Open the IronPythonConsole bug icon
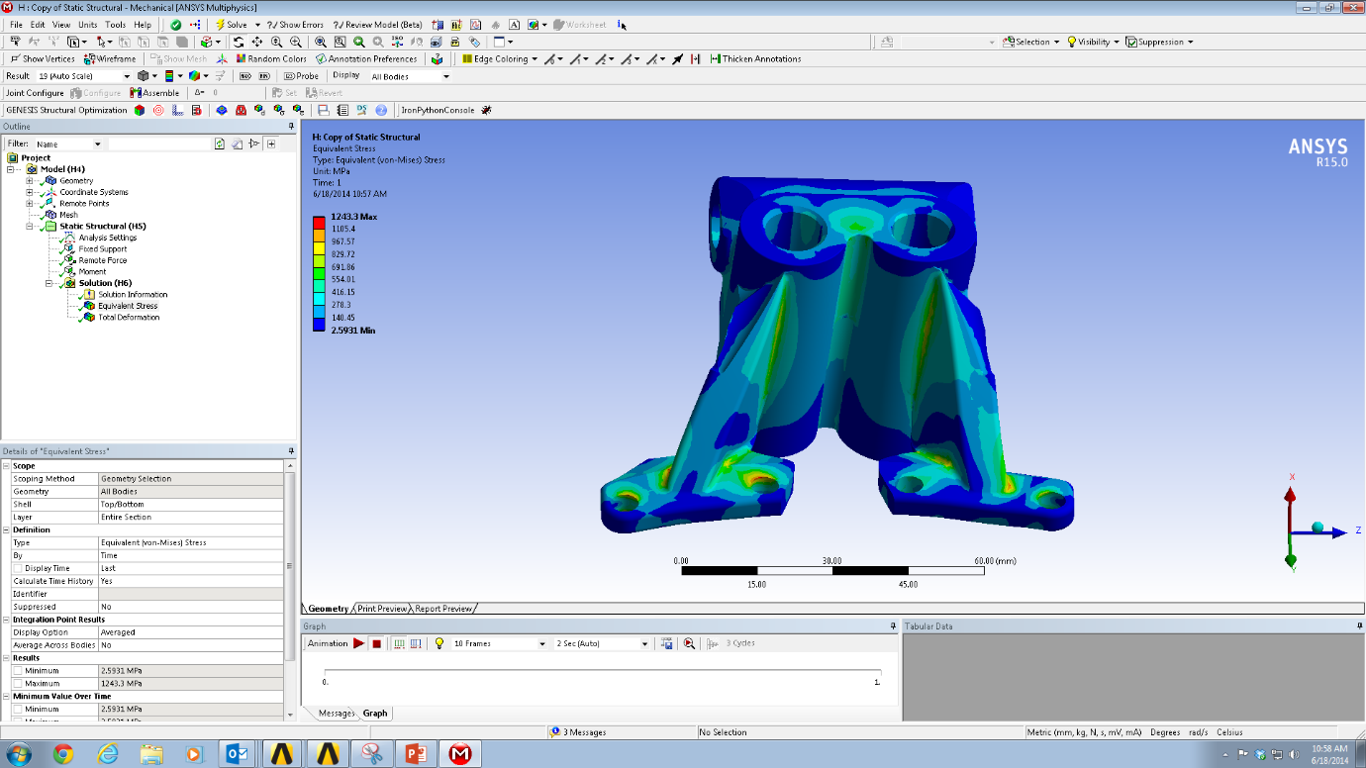Screen dimensions: 1366x768 pos(486,110)
